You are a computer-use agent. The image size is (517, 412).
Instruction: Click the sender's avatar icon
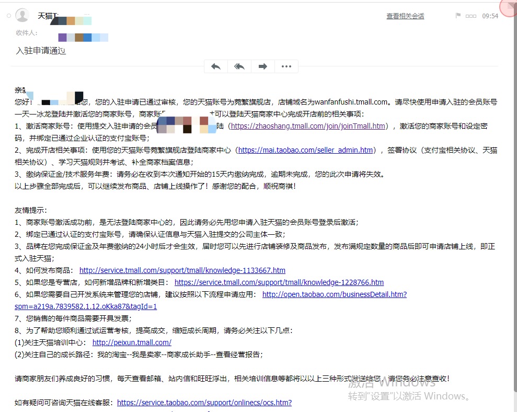22,15
